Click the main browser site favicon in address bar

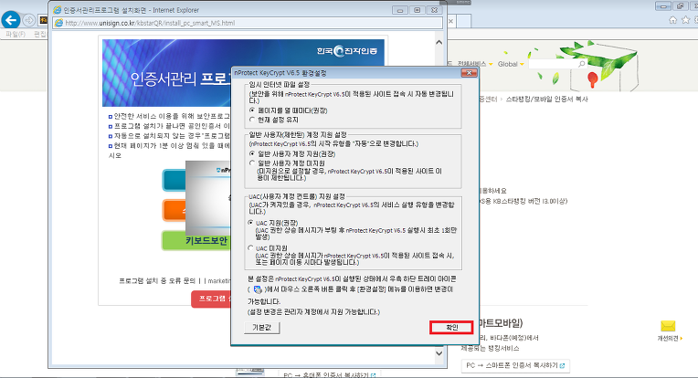coord(43,20)
